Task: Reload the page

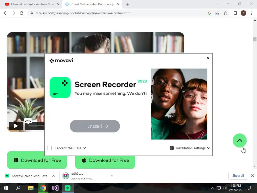Action: click(22, 13)
